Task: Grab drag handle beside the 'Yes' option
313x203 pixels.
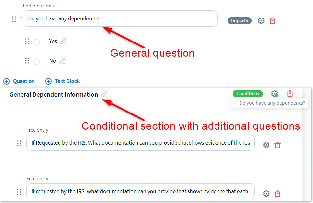Action: coord(27,41)
